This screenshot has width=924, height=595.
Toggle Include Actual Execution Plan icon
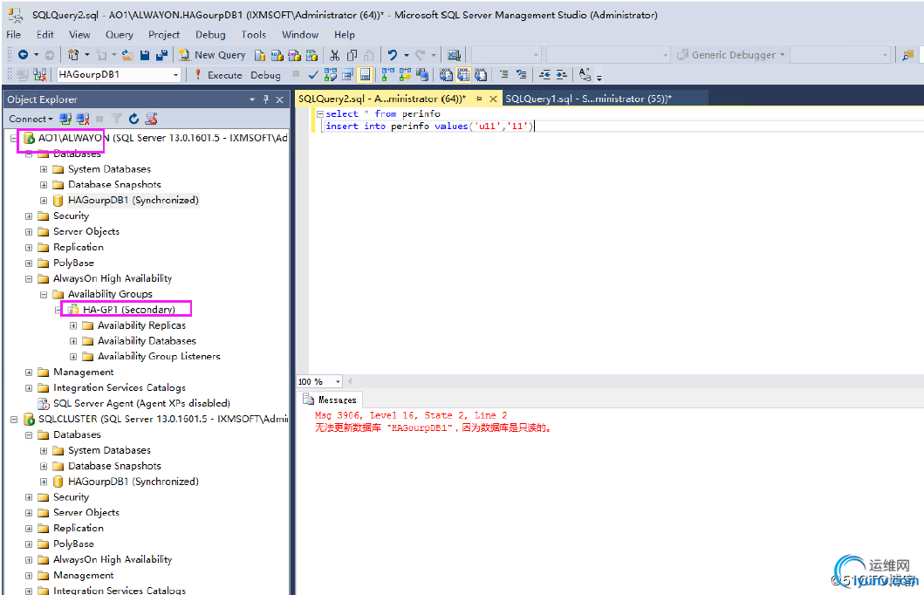point(387,75)
